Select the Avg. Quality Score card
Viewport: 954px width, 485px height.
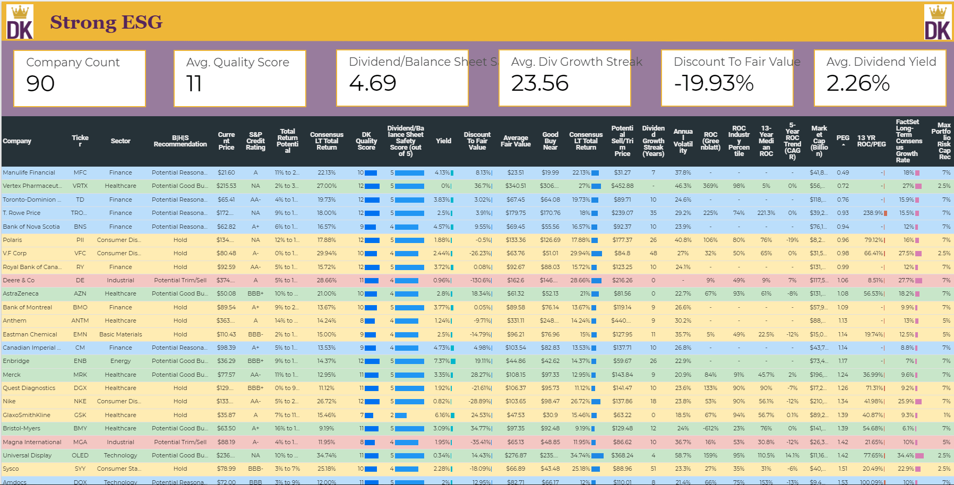[x=240, y=79]
